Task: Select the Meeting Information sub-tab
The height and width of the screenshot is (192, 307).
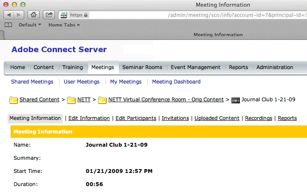Action: point(35,118)
